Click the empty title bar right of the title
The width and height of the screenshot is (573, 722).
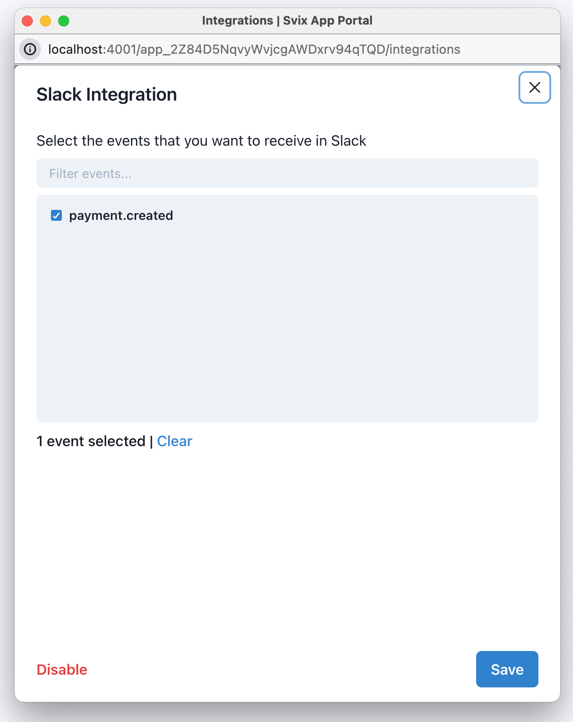(464, 21)
